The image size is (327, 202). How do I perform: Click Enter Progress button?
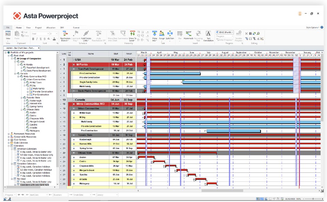[224, 40]
